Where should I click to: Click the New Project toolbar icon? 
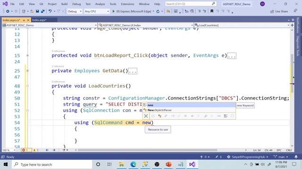24,11
